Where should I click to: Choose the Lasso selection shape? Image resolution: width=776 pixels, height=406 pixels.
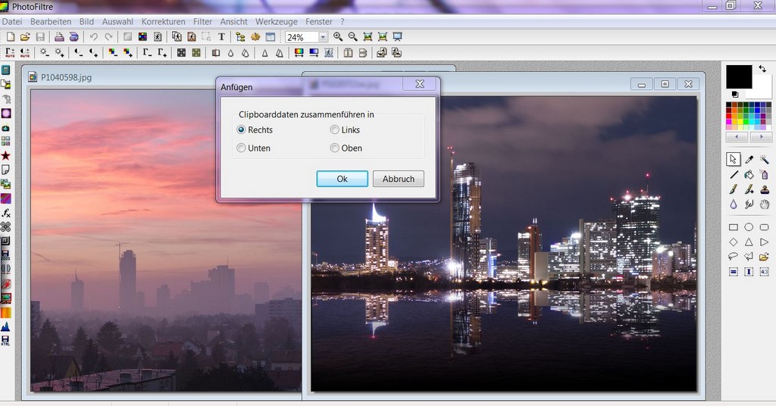[734, 257]
